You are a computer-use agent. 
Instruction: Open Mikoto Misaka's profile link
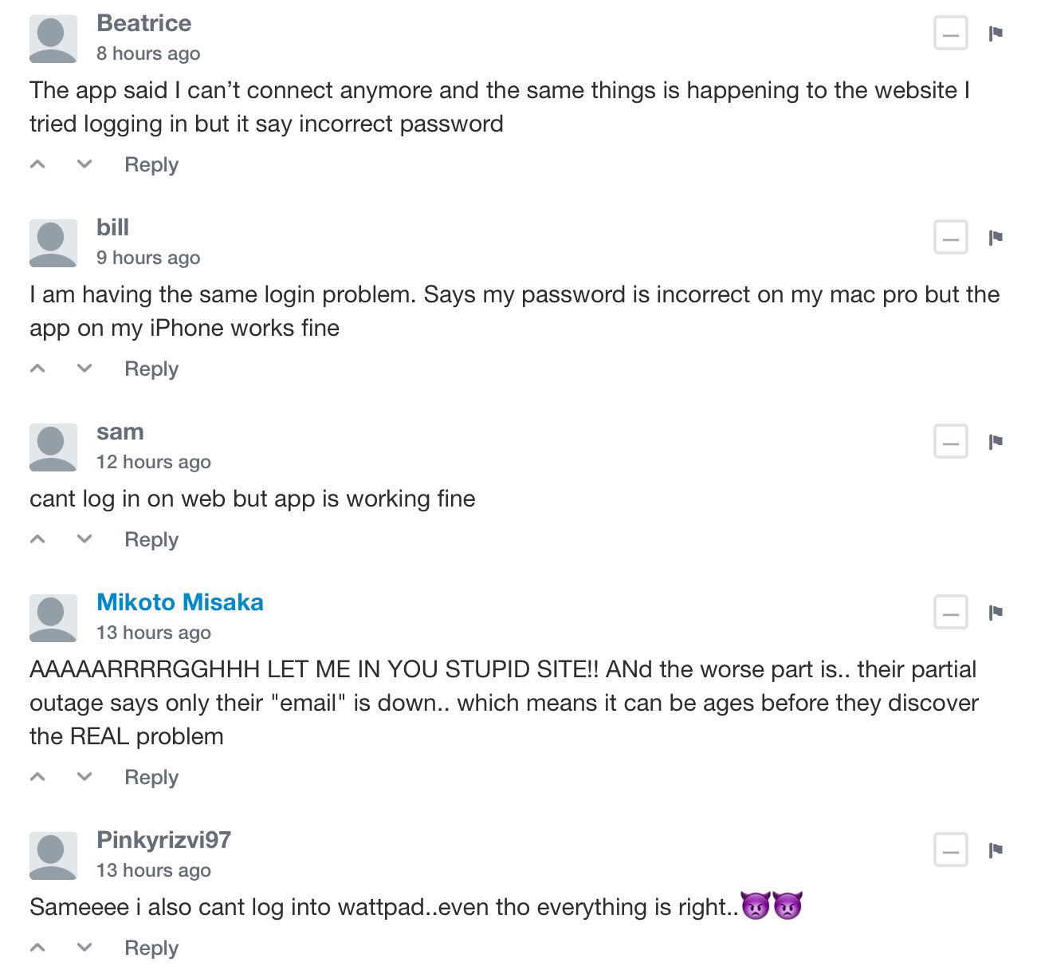180,602
